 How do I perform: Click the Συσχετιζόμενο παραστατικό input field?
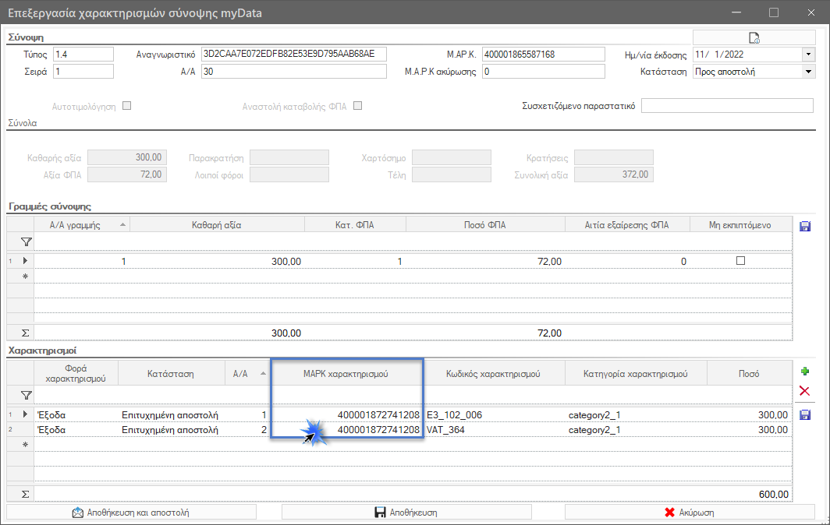point(727,106)
